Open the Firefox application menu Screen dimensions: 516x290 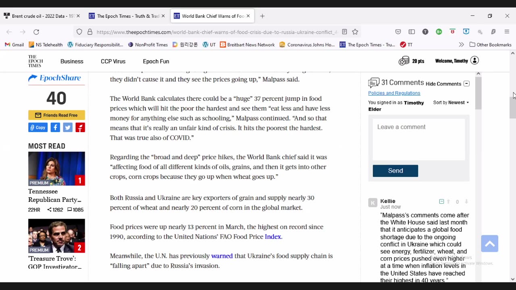click(507, 32)
